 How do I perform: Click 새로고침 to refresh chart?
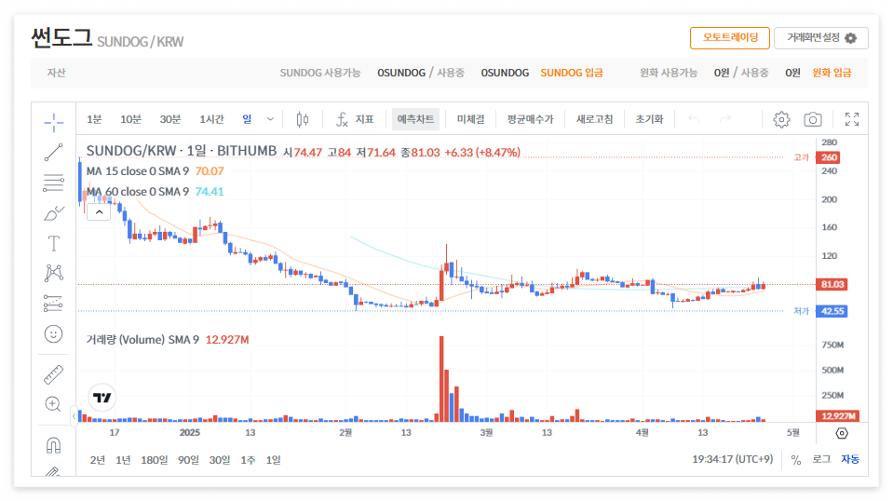coord(595,119)
